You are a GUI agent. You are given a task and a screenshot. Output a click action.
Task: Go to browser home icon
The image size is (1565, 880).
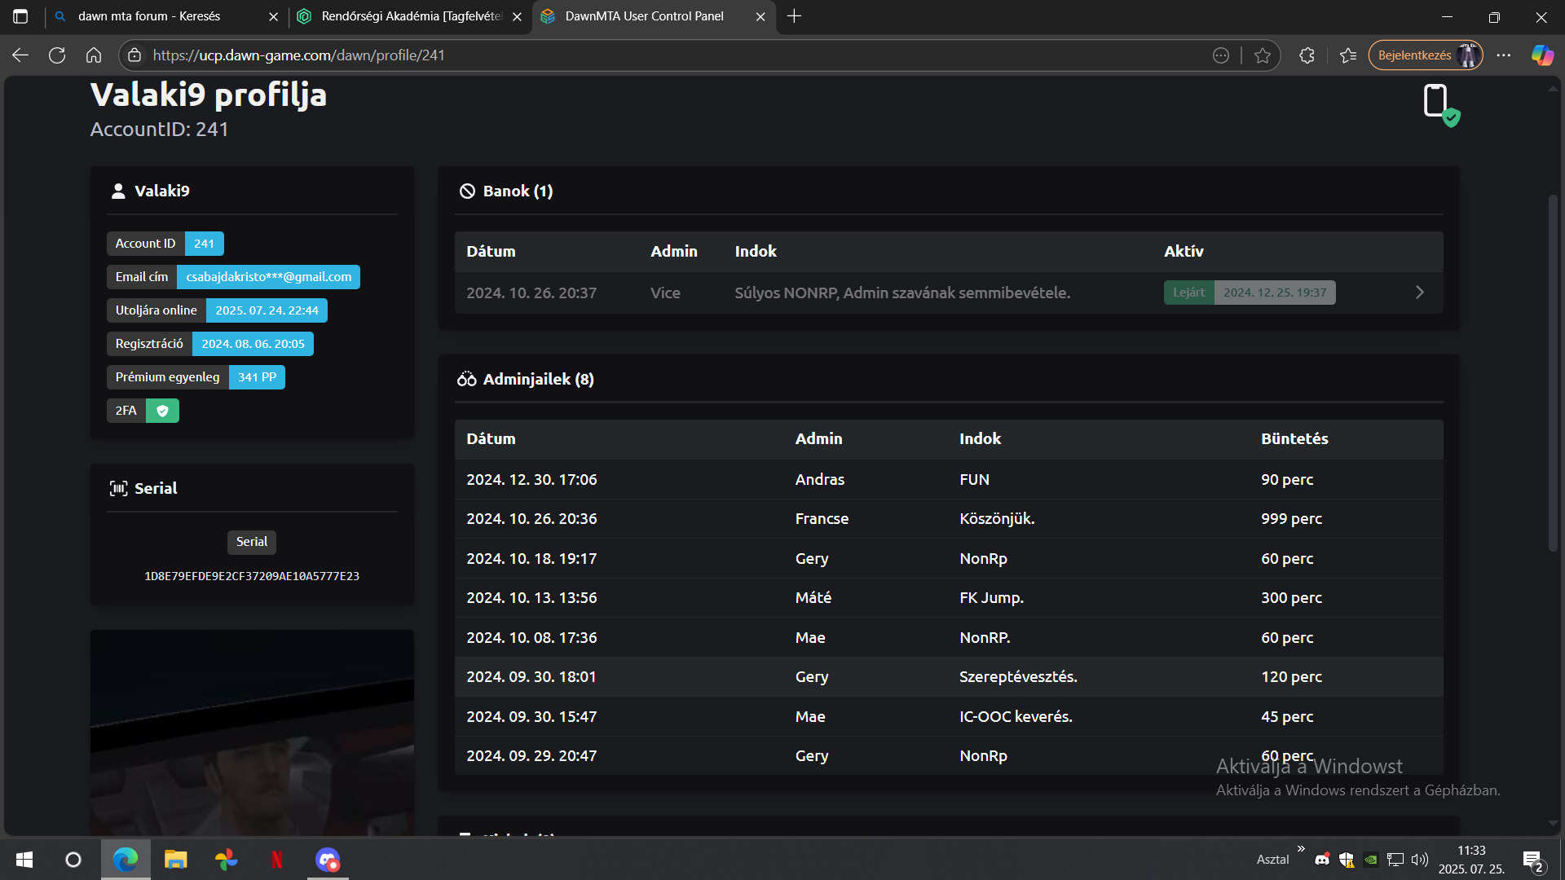tap(94, 55)
